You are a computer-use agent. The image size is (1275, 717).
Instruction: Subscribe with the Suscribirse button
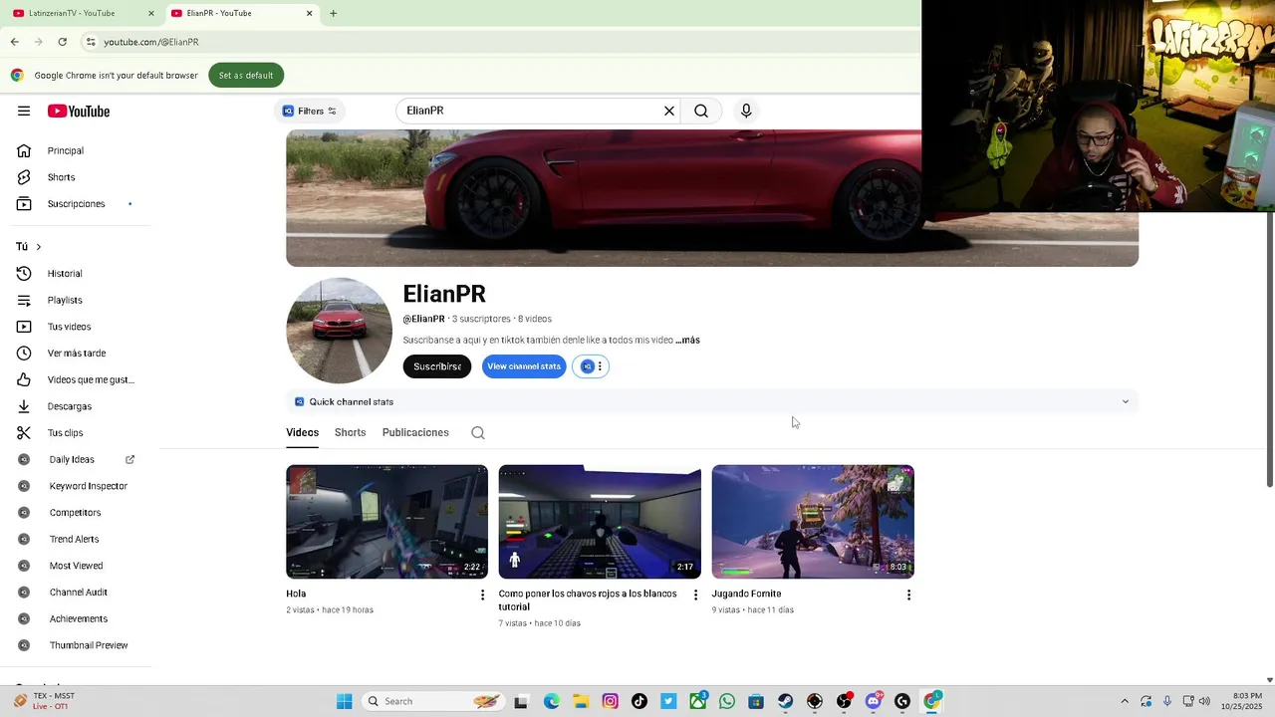(437, 366)
